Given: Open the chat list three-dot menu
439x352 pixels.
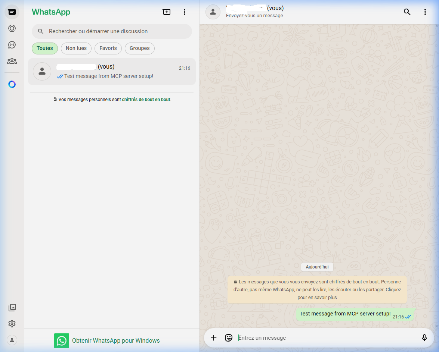Looking at the screenshot, I should 184,12.
